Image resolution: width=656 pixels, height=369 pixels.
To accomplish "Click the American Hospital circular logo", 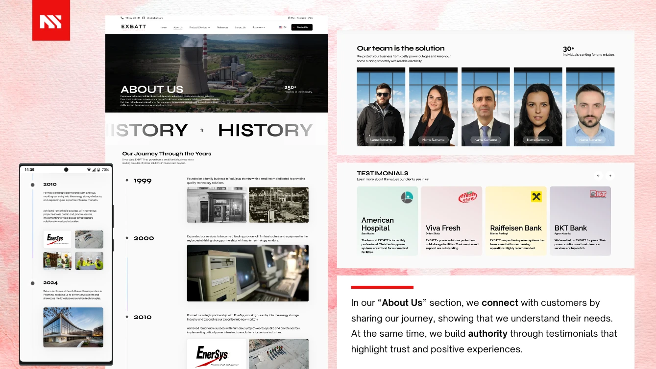I will click(x=407, y=197).
